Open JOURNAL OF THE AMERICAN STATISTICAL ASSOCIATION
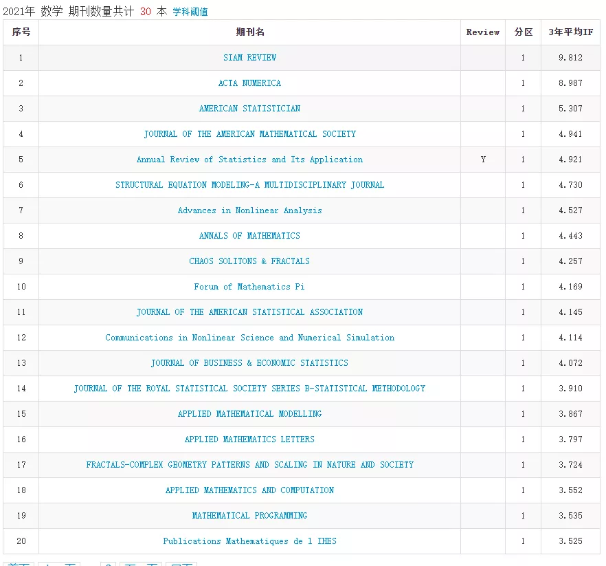 (249, 312)
